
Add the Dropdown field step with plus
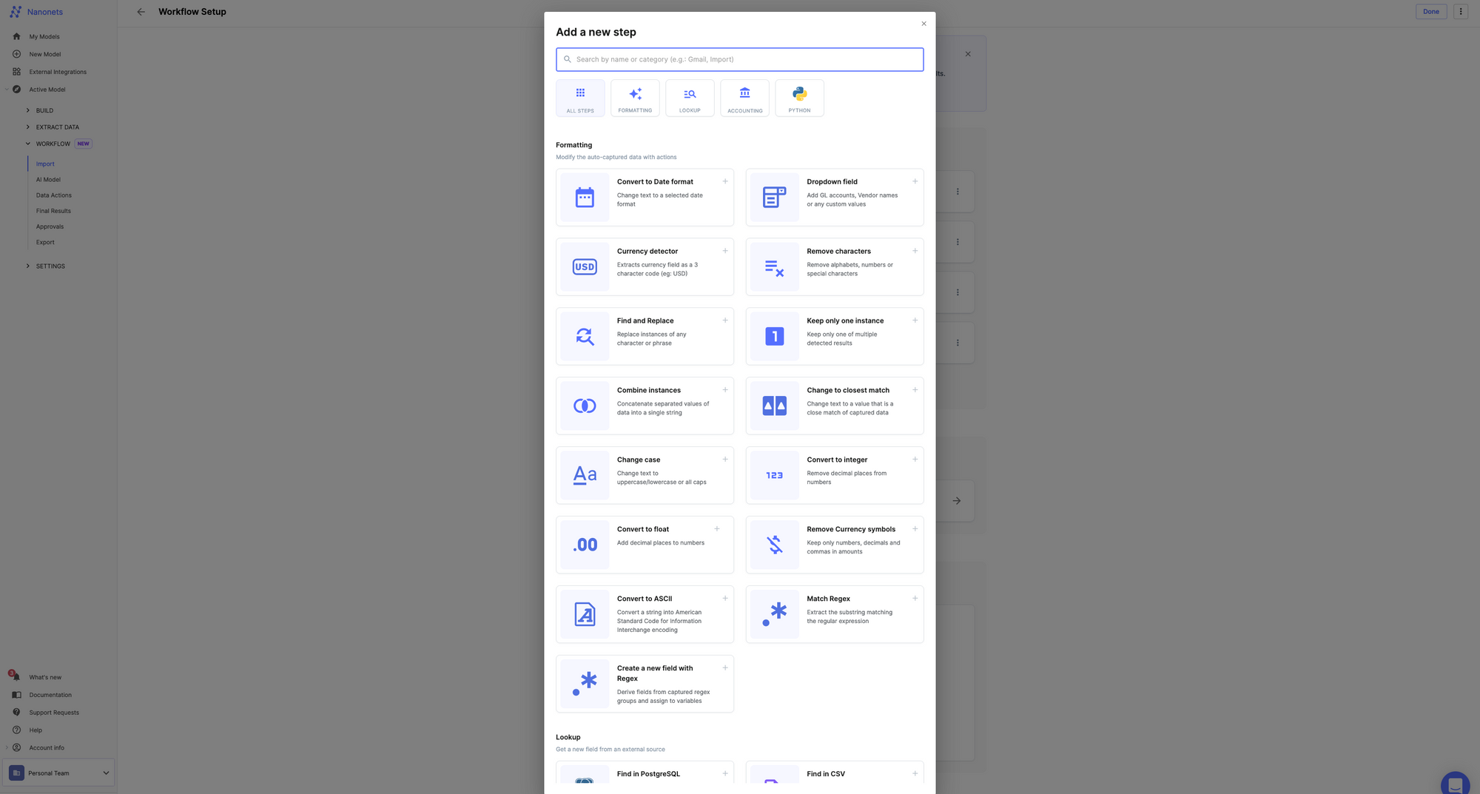[915, 181]
